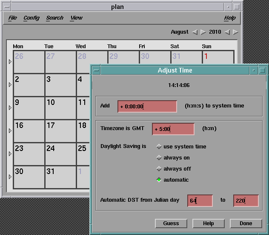Open the Adjust Time window menu button
This screenshot has width=269, height=235.
pos(96,70)
